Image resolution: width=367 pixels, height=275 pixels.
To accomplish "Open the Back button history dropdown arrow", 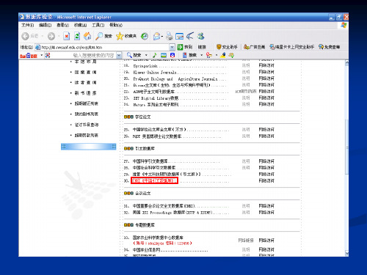I will 43,36.
